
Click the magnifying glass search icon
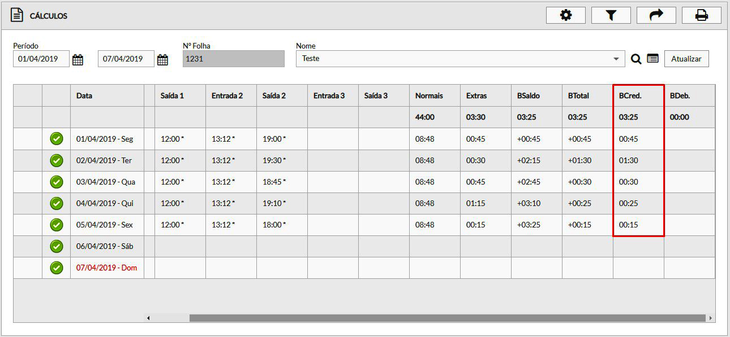tap(636, 59)
